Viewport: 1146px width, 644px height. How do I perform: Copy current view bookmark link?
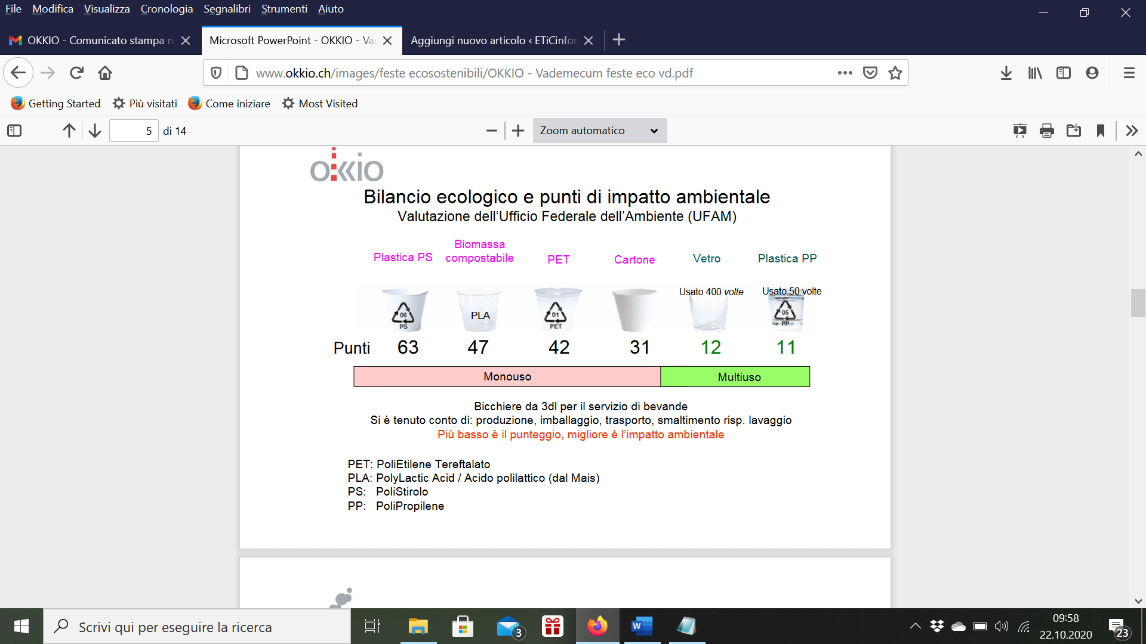click(1101, 131)
